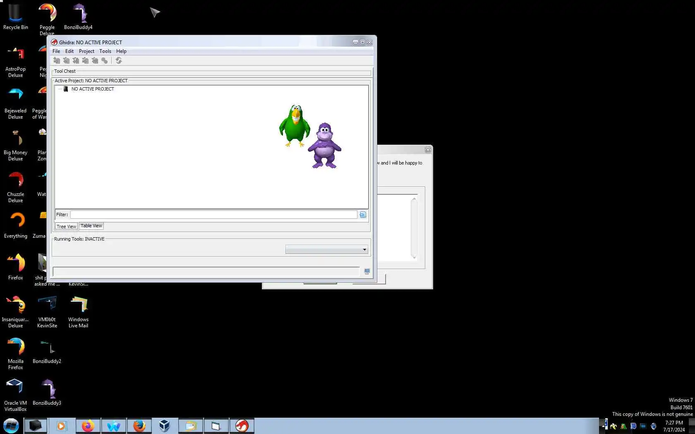Screen dimensions: 695x434
Task: Select the Windows Live Mail desktop icon
Action: click(78, 312)
